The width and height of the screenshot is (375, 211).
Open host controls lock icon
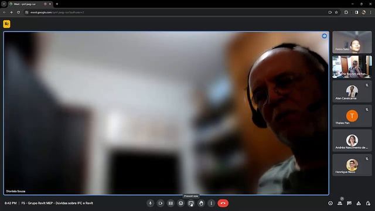click(368, 203)
